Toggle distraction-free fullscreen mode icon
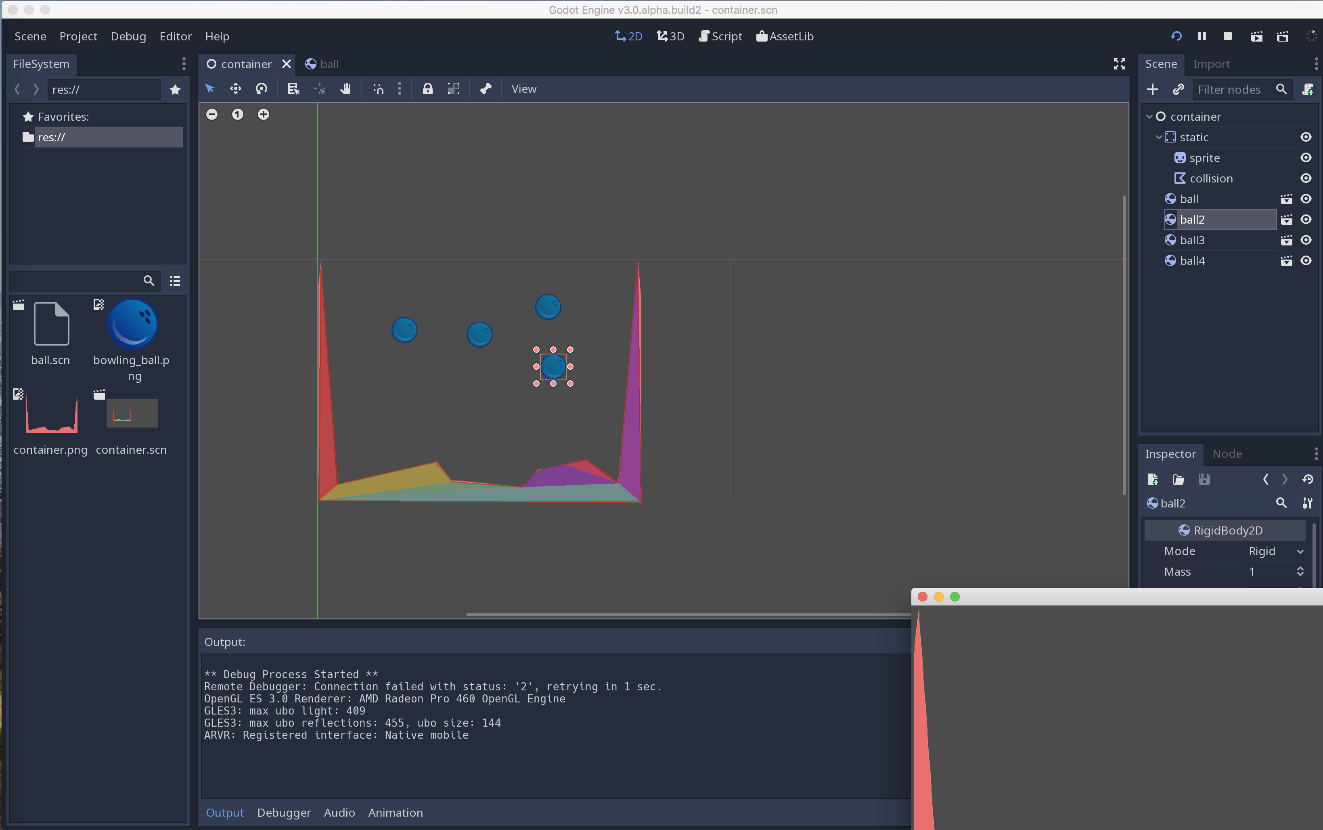This screenshot has width=1323, height=830. pyautogui.click(x=1120, y=64)
